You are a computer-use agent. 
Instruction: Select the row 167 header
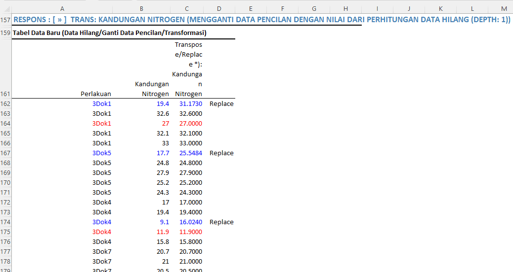tap(5, 153)
